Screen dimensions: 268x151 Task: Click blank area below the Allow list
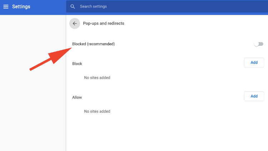tap(167, 133)
